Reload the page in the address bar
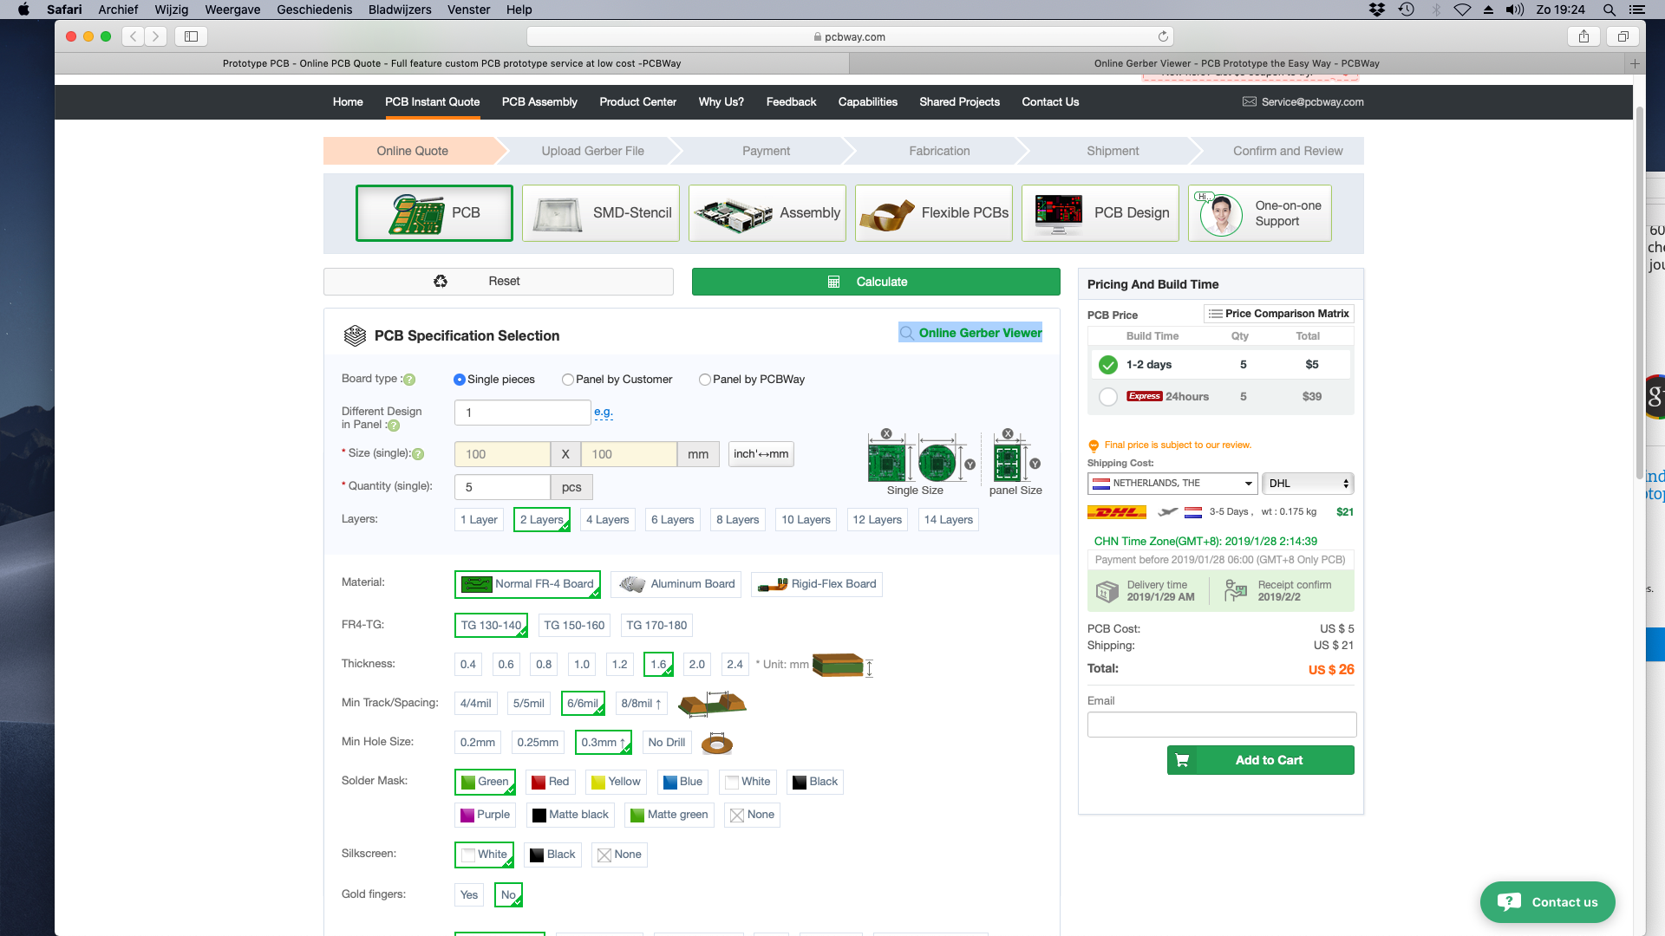Image resolution: width=1665 pixels, height=936 pixels. pos(1163,36)
